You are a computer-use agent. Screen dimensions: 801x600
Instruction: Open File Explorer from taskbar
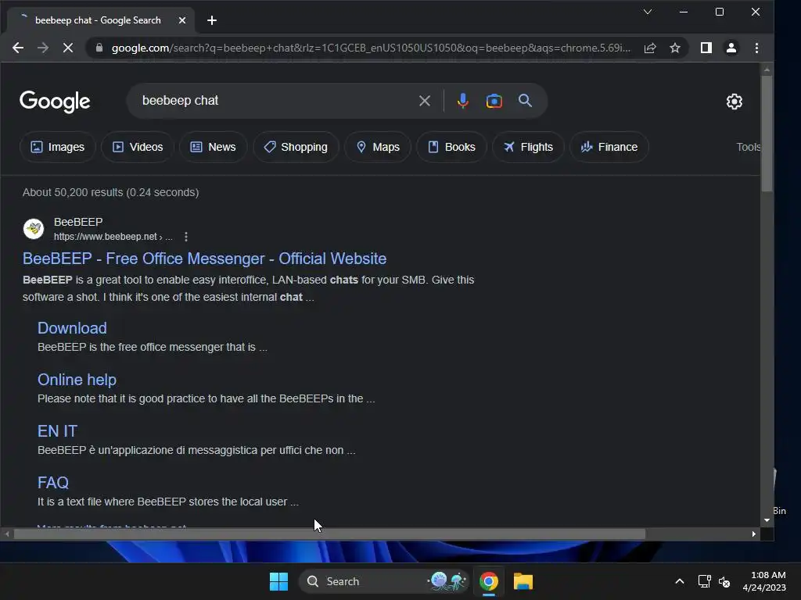[x=523, y=581]
